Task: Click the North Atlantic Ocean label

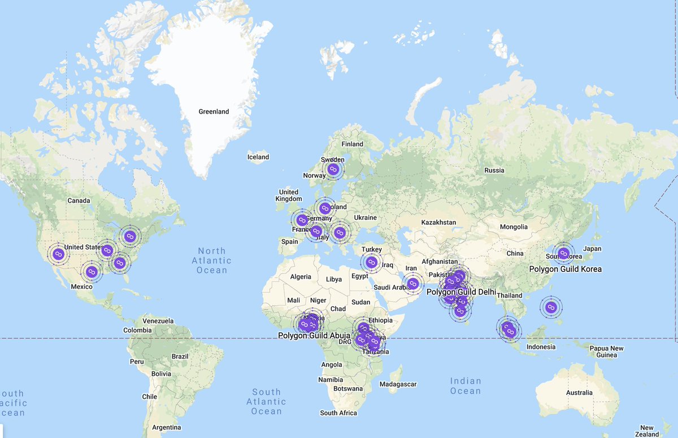Action: click(x=212, y=261)
